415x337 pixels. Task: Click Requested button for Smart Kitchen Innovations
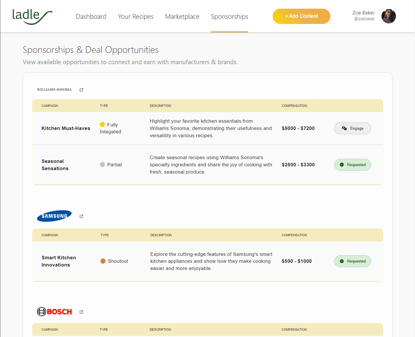click(353, 261)
